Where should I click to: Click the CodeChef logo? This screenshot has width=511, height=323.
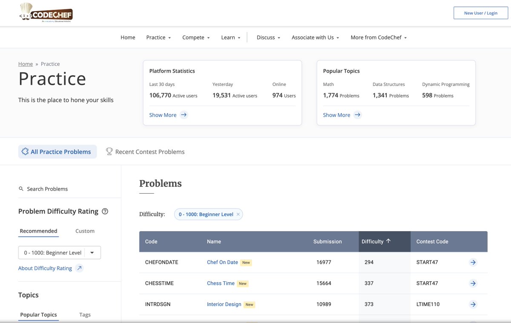(x=46, y=13)
